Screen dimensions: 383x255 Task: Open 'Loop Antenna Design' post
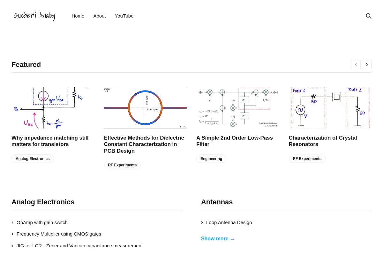pyautogui.click(x=229, y=222)
